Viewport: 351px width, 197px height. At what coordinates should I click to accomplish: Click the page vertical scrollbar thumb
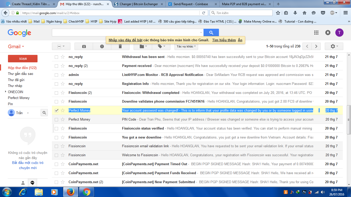tap(349, 119)
